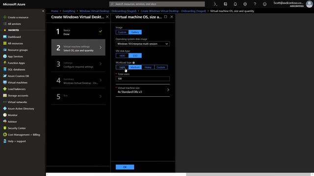
Task: Click the App Services icon
Action: coord(5,56)
